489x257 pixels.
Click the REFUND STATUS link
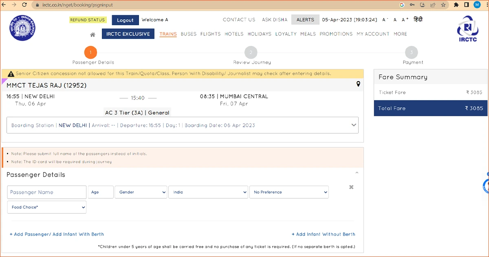[88, 20]
